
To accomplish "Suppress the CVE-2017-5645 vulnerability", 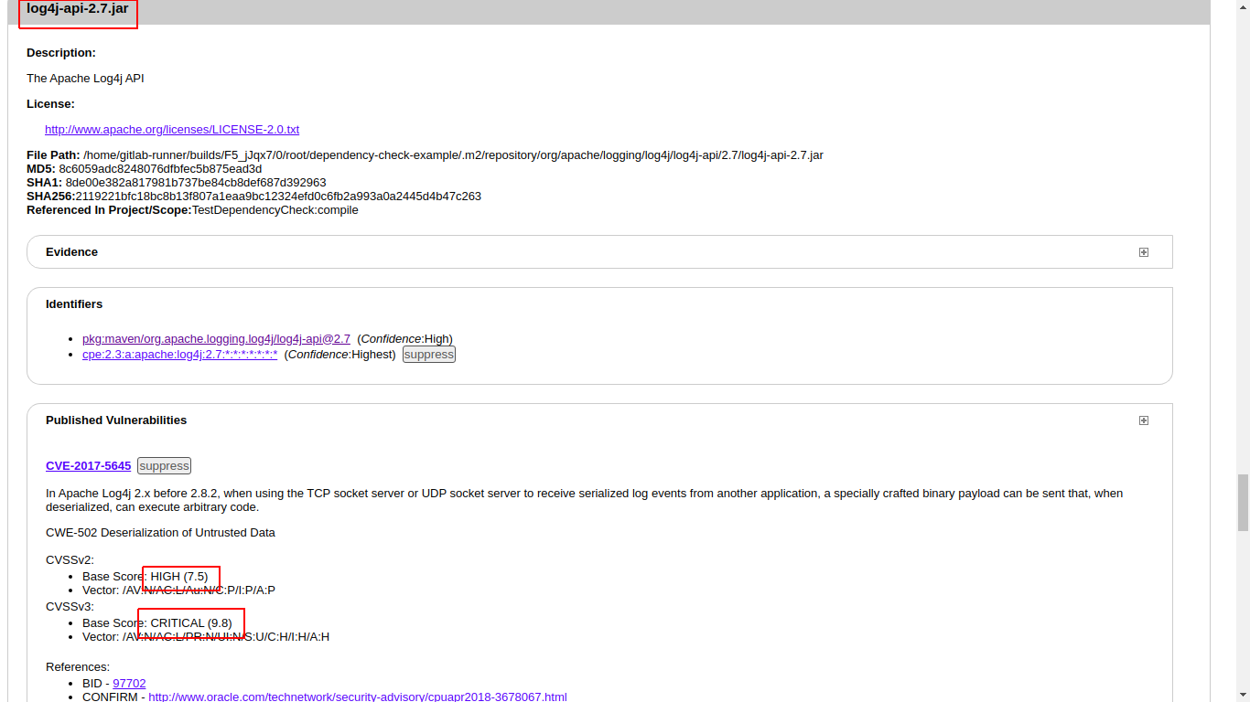I will (164, 465).
